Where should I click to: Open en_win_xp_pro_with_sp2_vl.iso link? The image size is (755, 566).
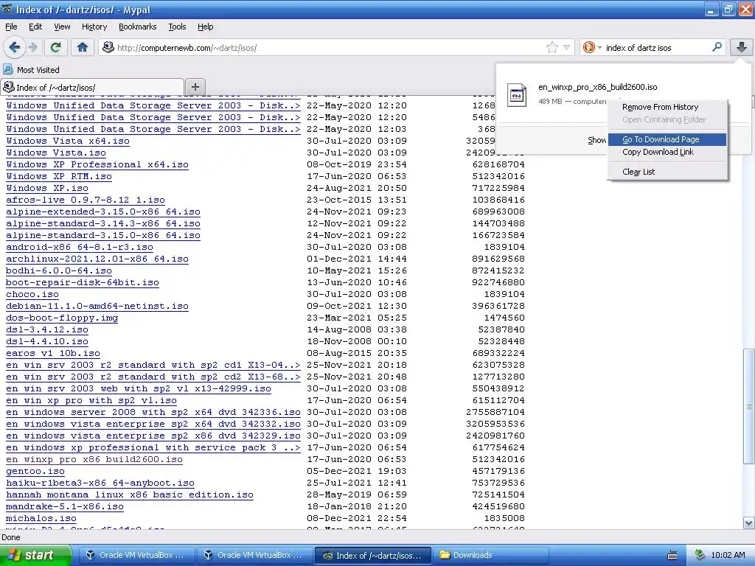tap(91, 400)
